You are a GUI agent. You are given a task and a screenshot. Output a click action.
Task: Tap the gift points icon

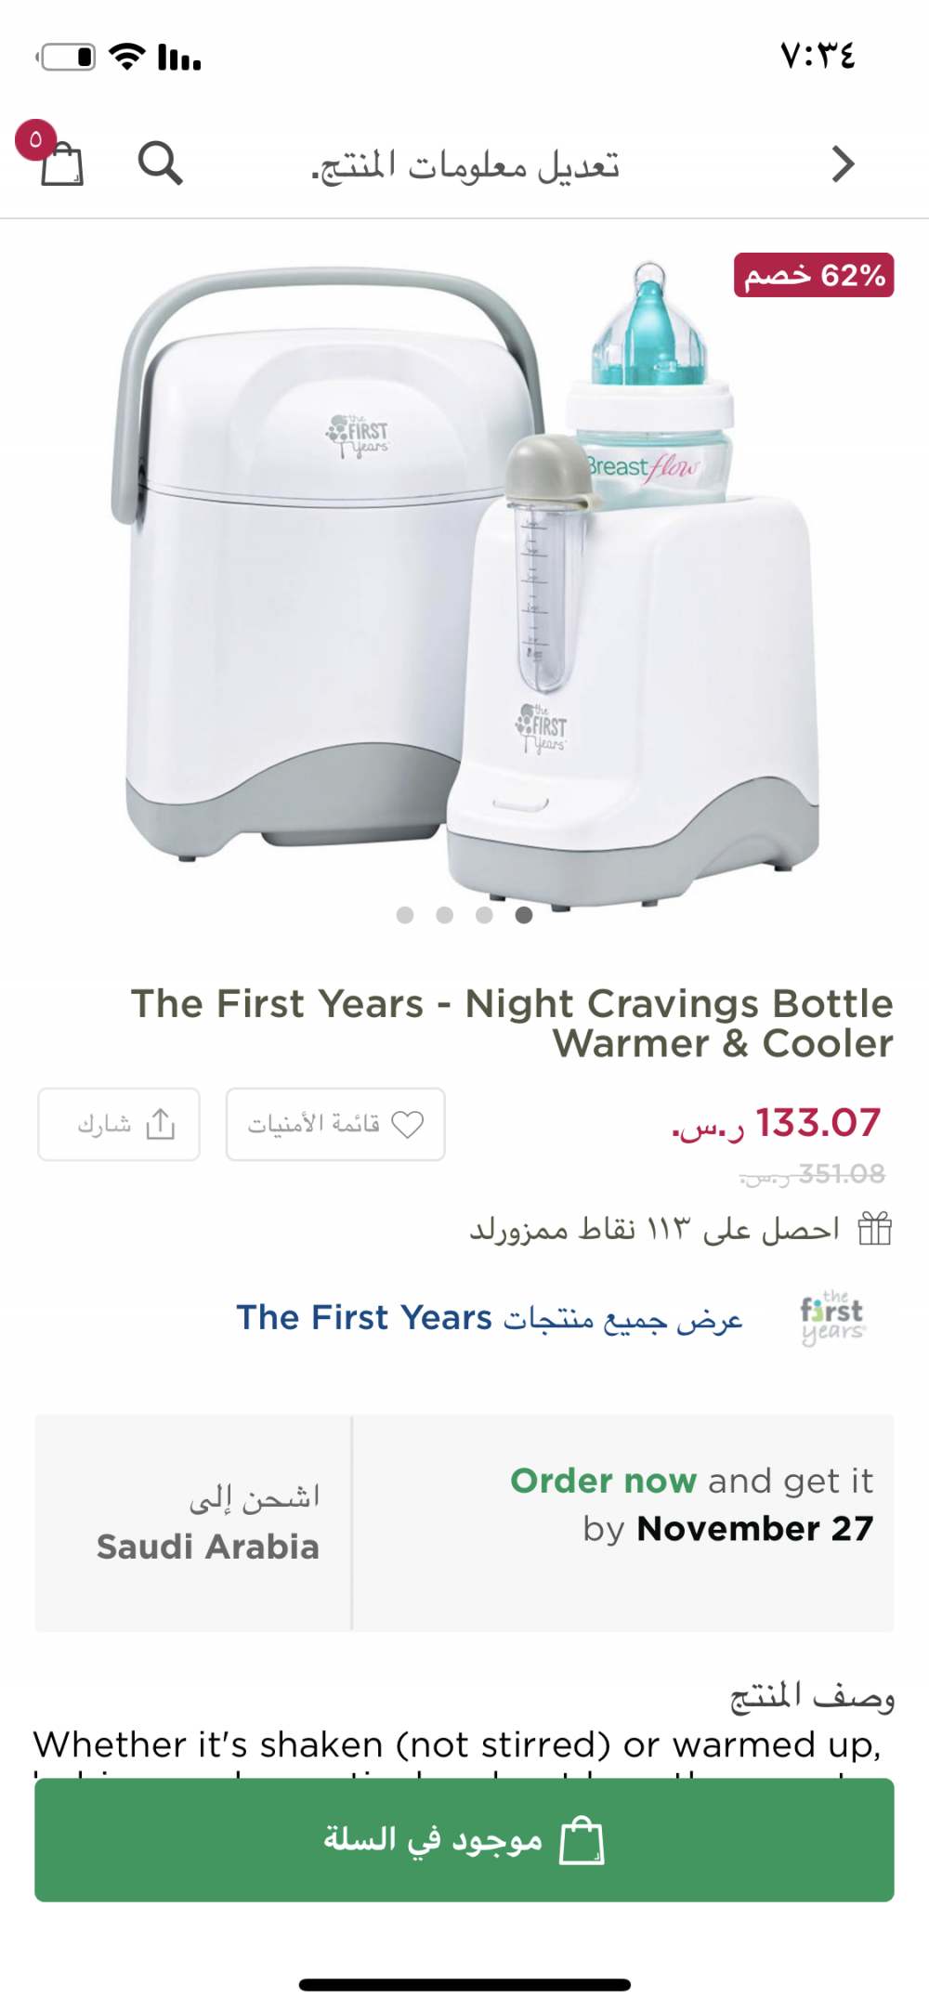point(874,1229)
